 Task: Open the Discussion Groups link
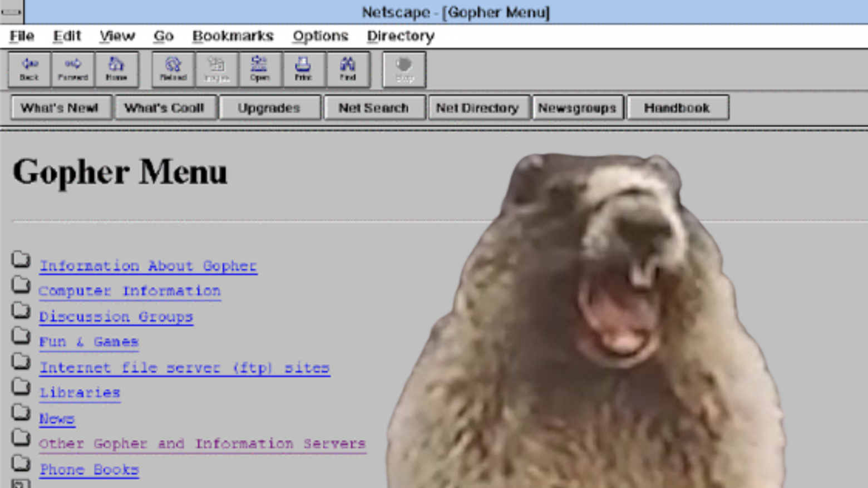pyautogui.click(x=116, y=317)
